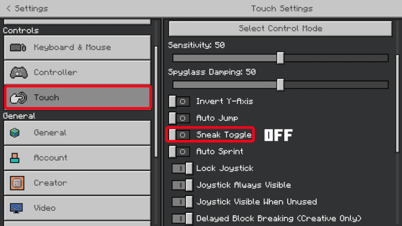402x226 pixels.
Task: Click the Account character icon
Action: [14, 158]
